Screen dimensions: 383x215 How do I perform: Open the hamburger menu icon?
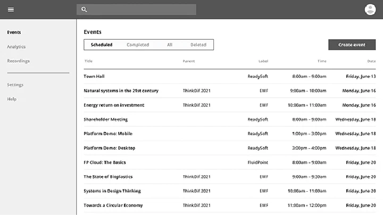click(x=11, y=10)
